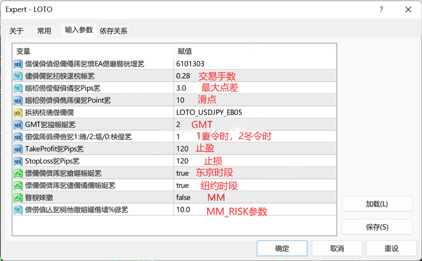The height and width of the screenshot is (261, 422).
Task: Click the 变量 column header
Action: [x=23, y=51]
